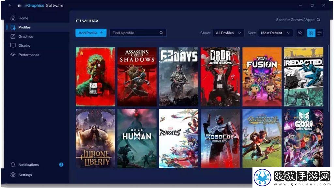Click Scan for Games / Apps link
Screen dimensions: 334x188
click(x=295, y=20)
